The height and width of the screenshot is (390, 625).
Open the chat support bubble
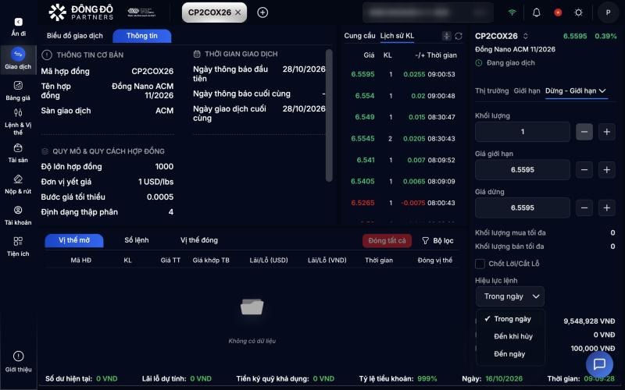(599, 364)
